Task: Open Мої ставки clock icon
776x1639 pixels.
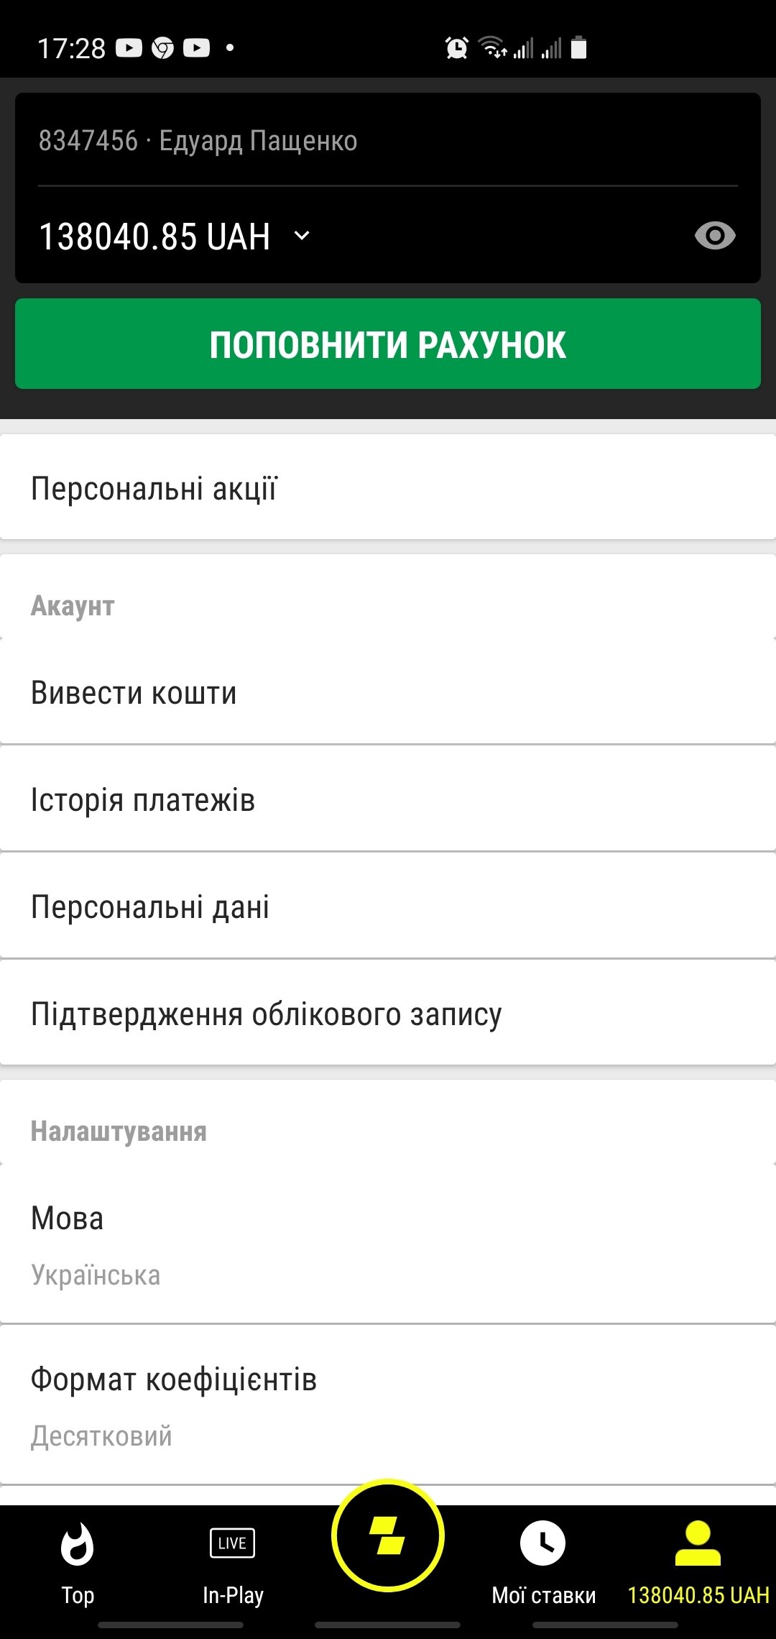Action: 543,1543
